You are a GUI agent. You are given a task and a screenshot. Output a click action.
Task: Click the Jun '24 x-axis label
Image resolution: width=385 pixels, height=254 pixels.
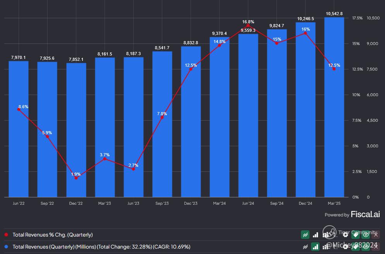pos(248,203)
